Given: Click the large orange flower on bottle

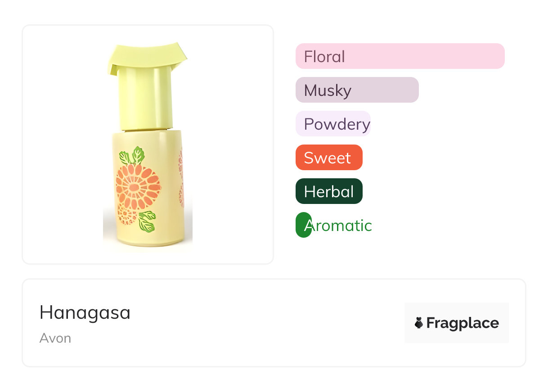Looking at the screenshot, I should [x=138, y=186].
